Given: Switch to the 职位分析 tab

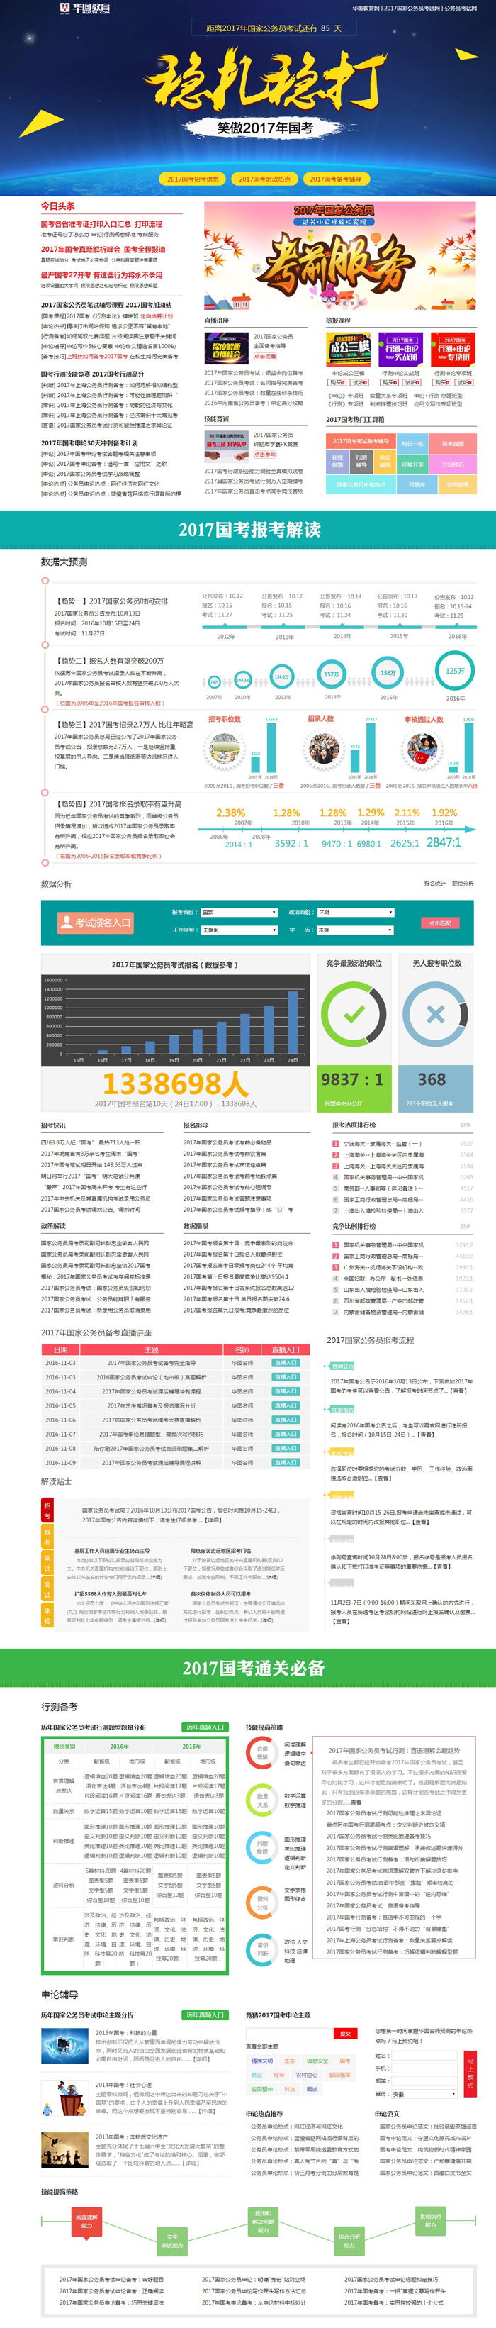Looking at the screenshot, I should pos(463,883).
